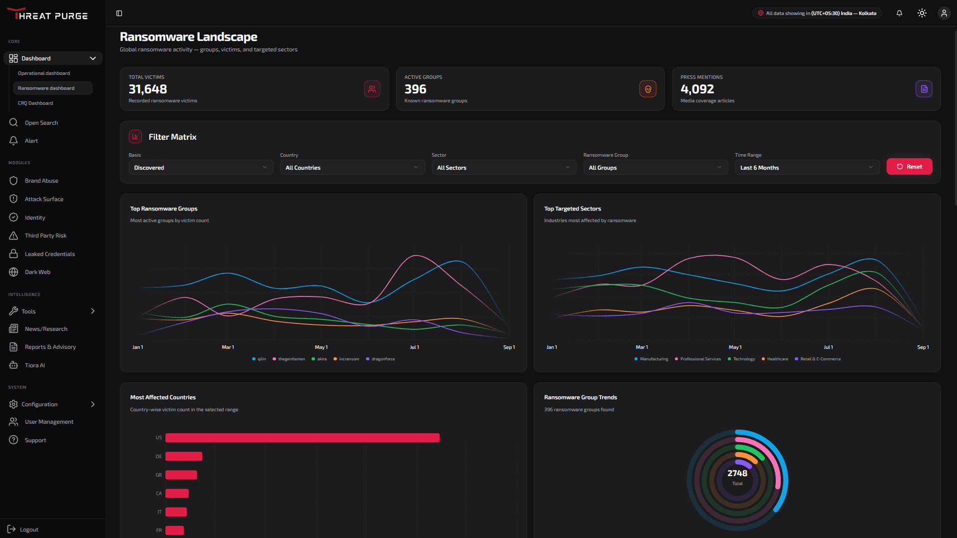
Task: Toggle akira series in legend
Action: (319, 359)
